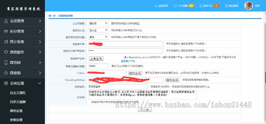Open 参数设置 submenu item
266x124 pixels.
pyautogui.click(x=16, y=120)
